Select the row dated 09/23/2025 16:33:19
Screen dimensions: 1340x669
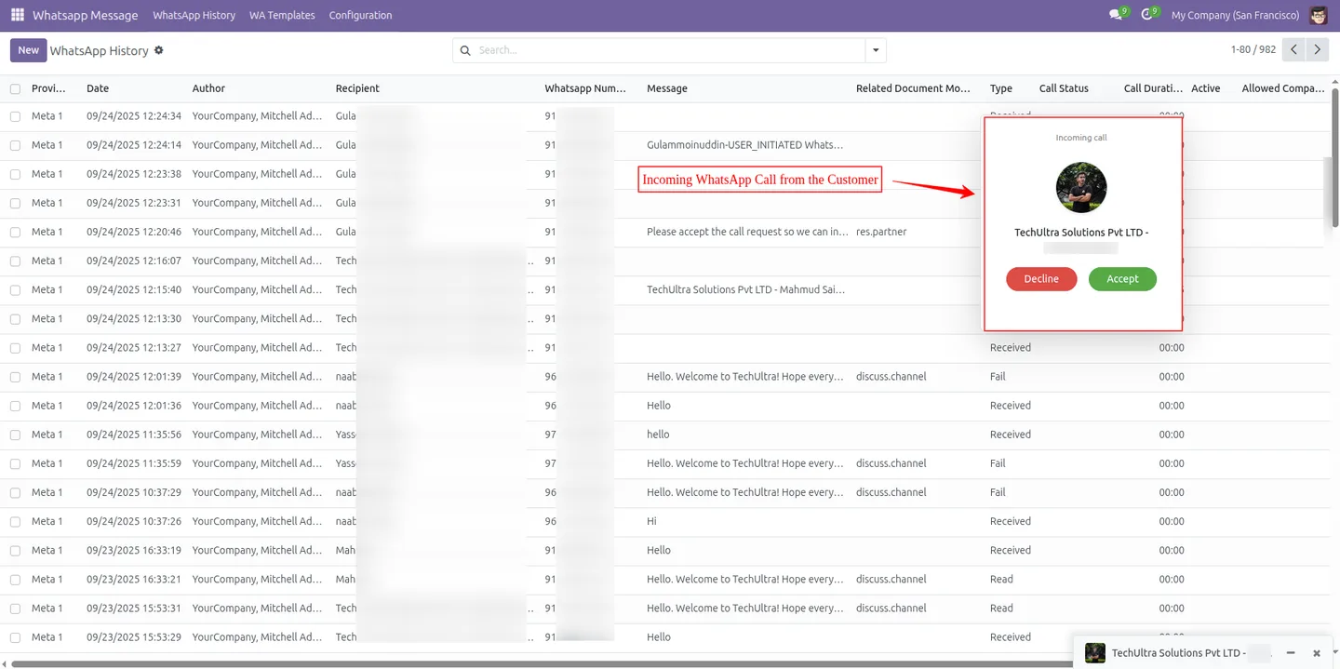(x=15, y=550)
